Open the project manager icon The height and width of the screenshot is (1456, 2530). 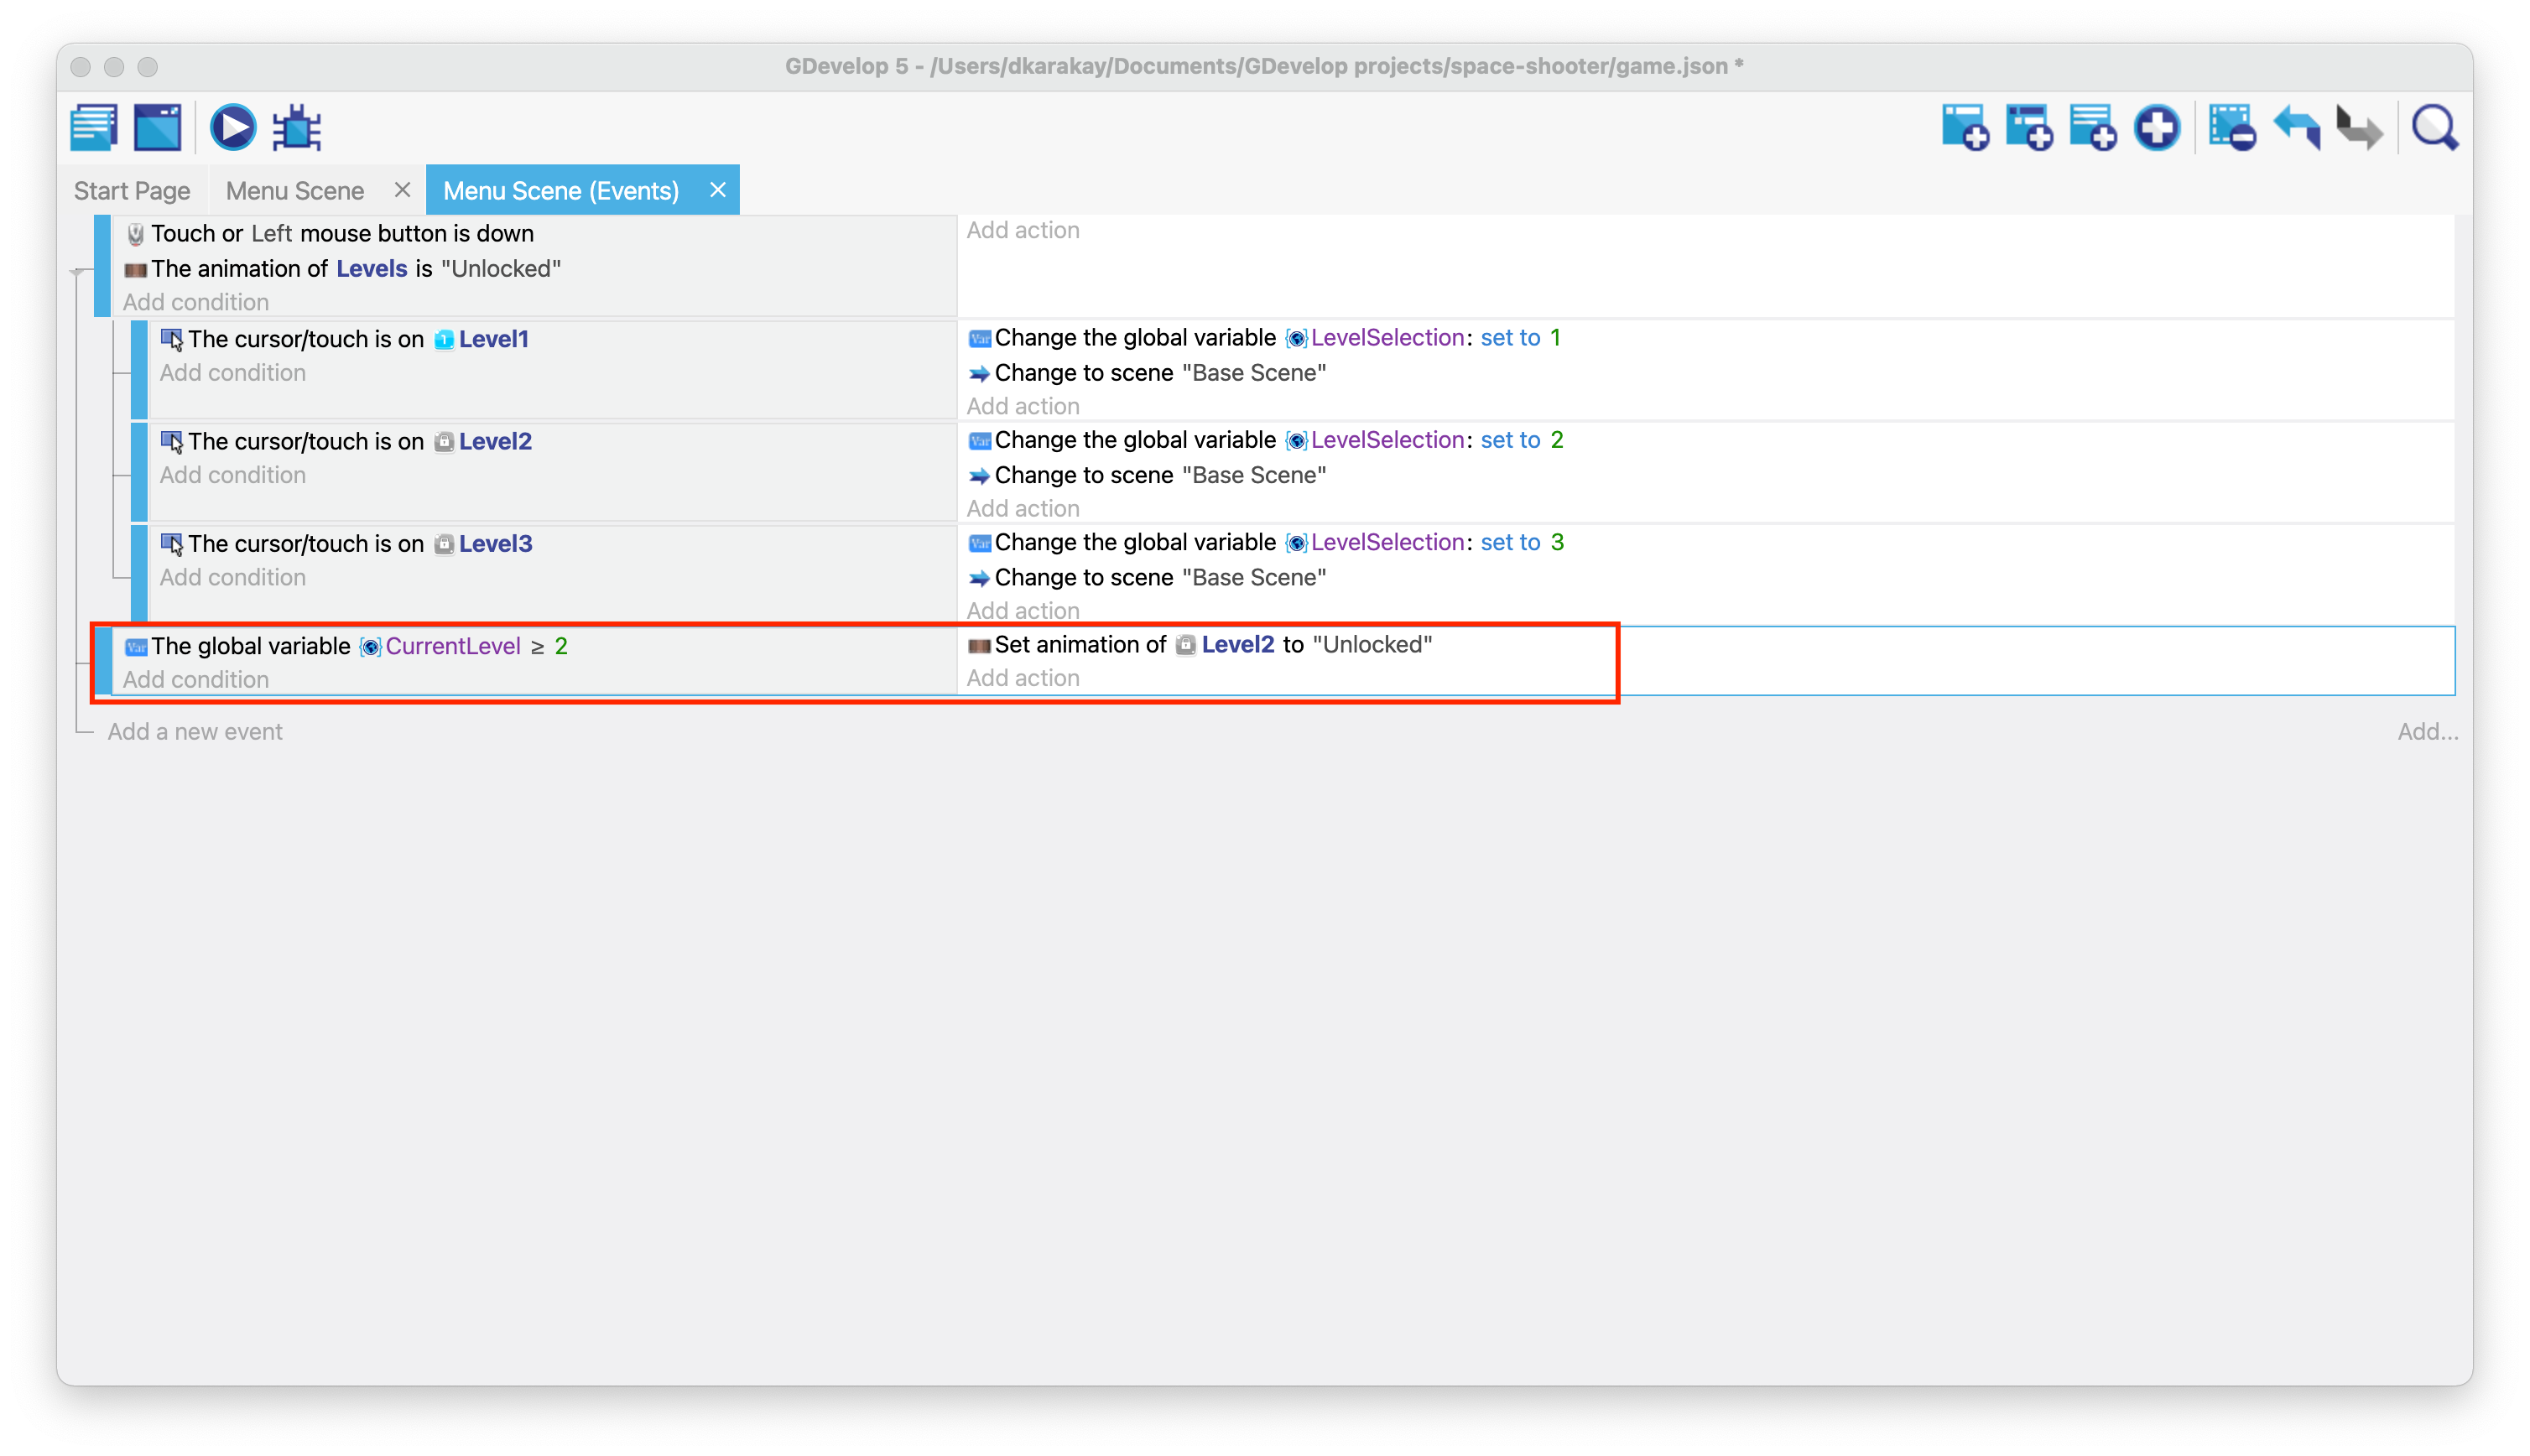coord(94,128)
